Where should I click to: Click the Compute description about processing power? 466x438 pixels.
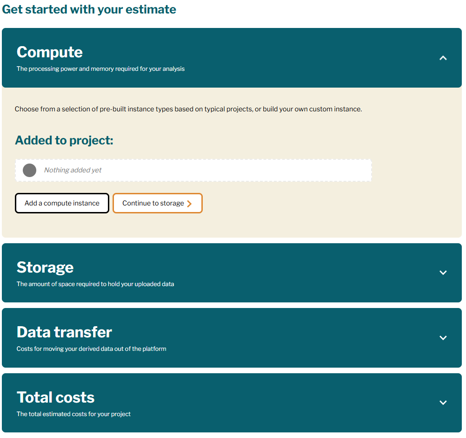click(100, 69)
